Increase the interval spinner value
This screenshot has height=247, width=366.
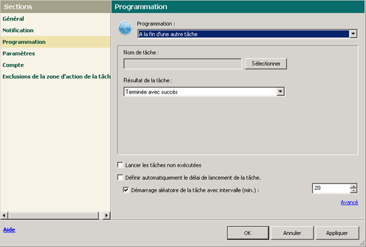pyautogui.click(x=353, y=186)
